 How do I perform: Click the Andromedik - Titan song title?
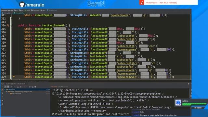tap(161, 3)
